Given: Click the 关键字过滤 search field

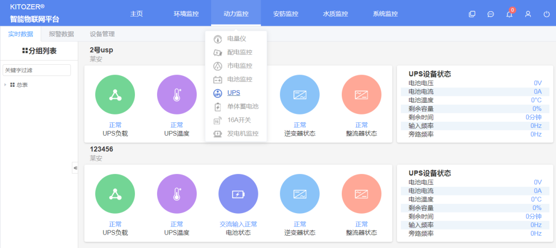Looking at the screenshot, I should (37, 70).
